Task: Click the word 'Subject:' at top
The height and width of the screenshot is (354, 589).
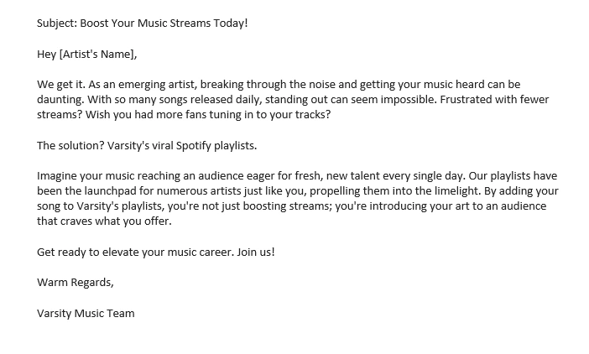Action: (x=57, y=23)
